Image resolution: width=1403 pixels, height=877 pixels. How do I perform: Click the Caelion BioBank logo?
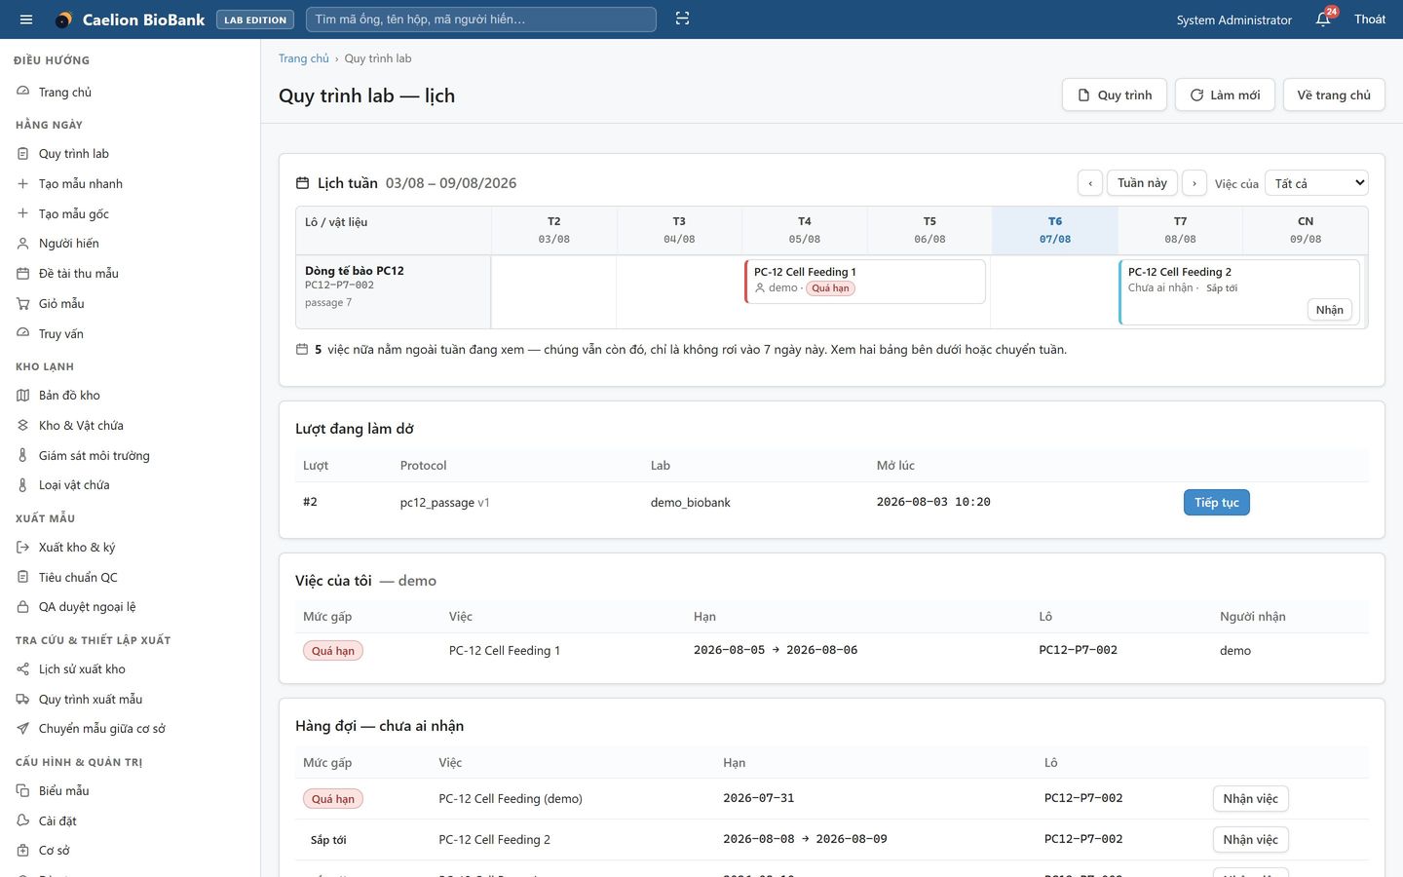click(130, 19)
